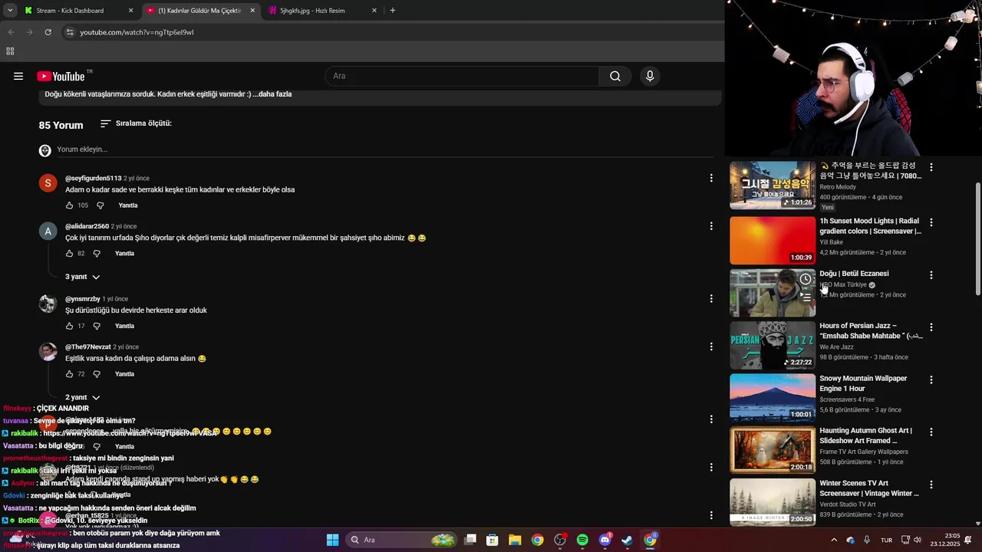
Task: Like the comment by @alidarar2560
Action: pyautogui.click(x=70, y=254)
